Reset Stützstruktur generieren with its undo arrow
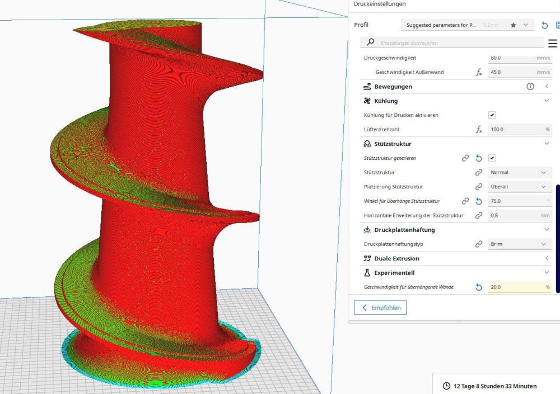Viewport: 560px width, 394px height. click(479, 158)
